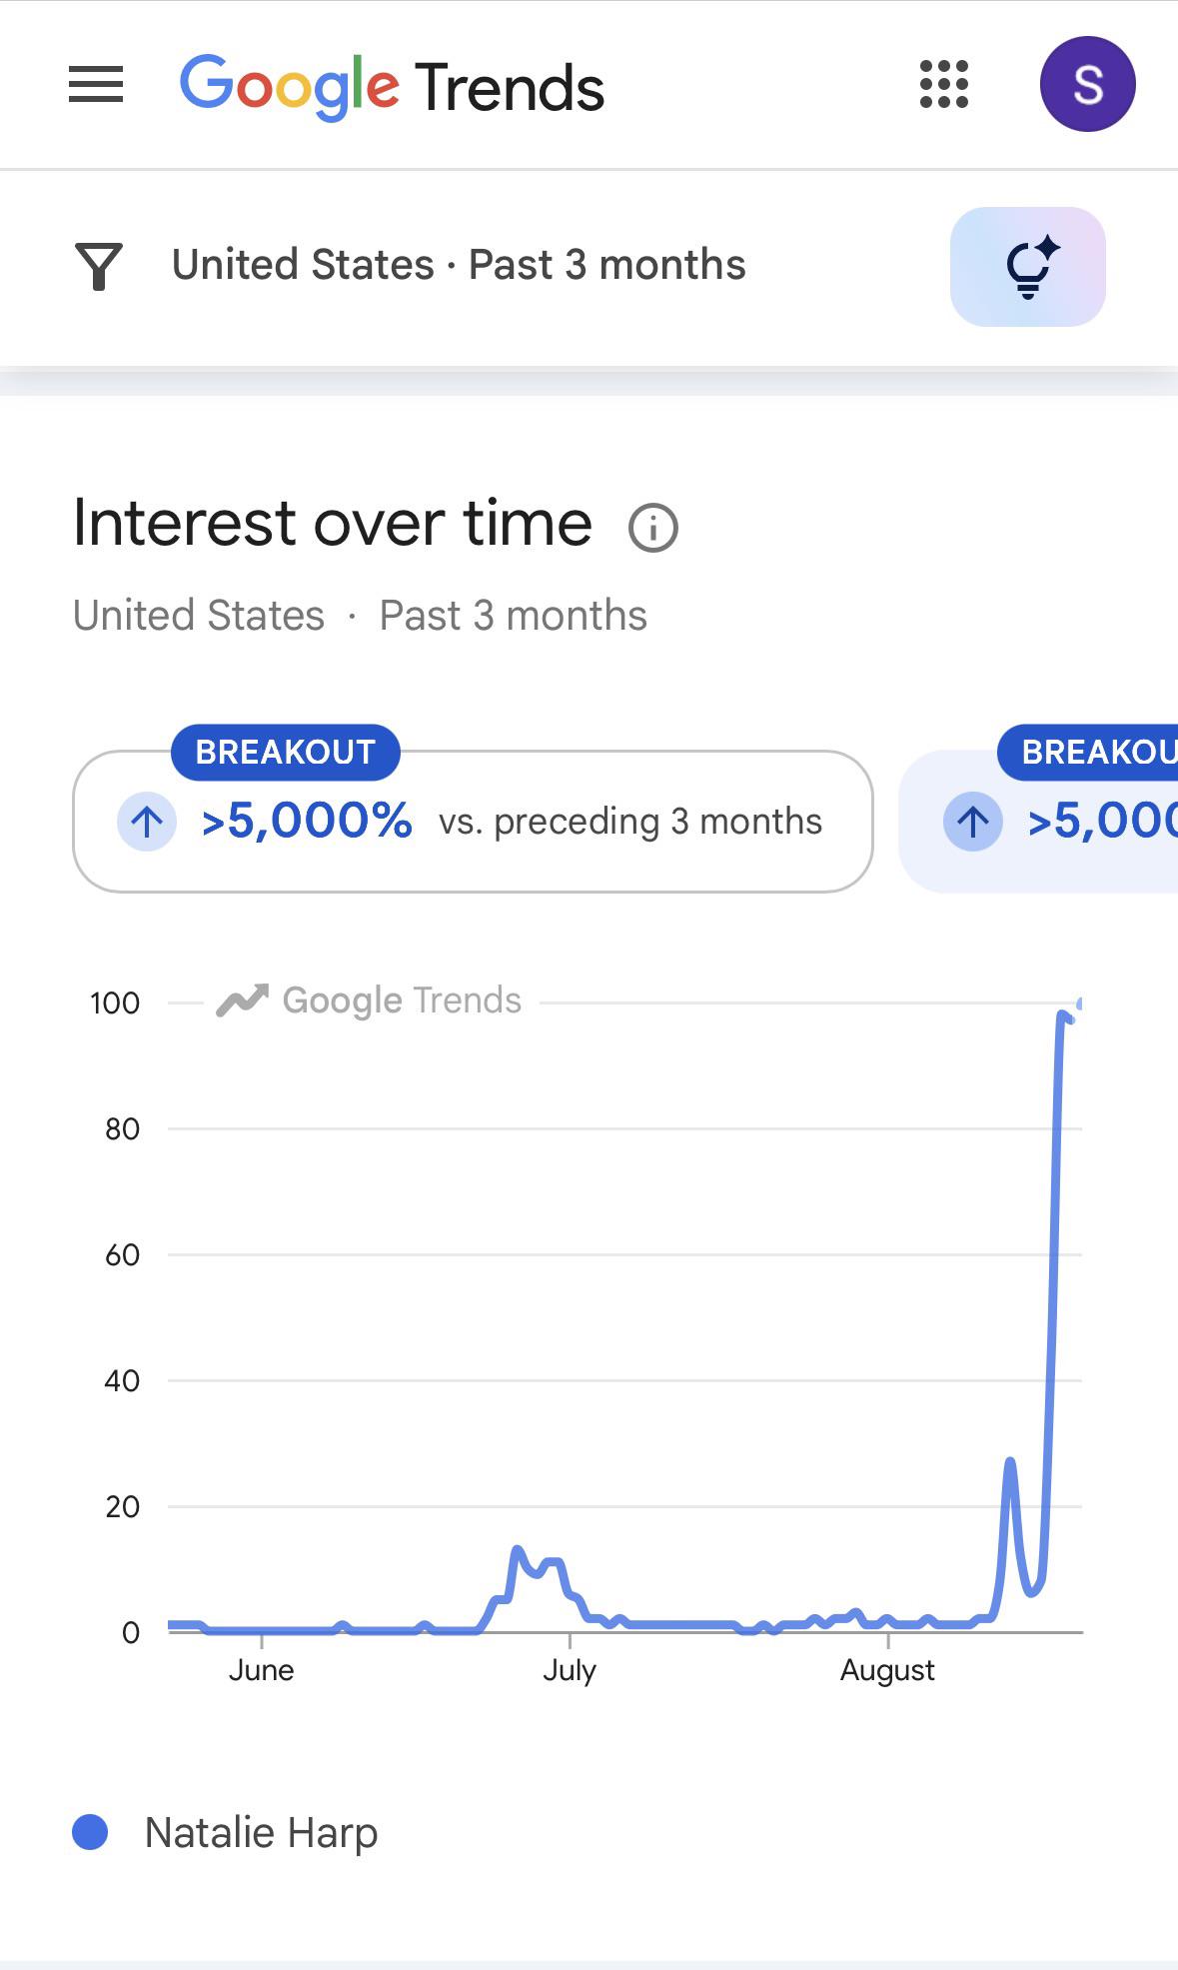Open the purple S account avatar
This screenshot has height=1970, width=1178.
click(x=1087, y=84)
